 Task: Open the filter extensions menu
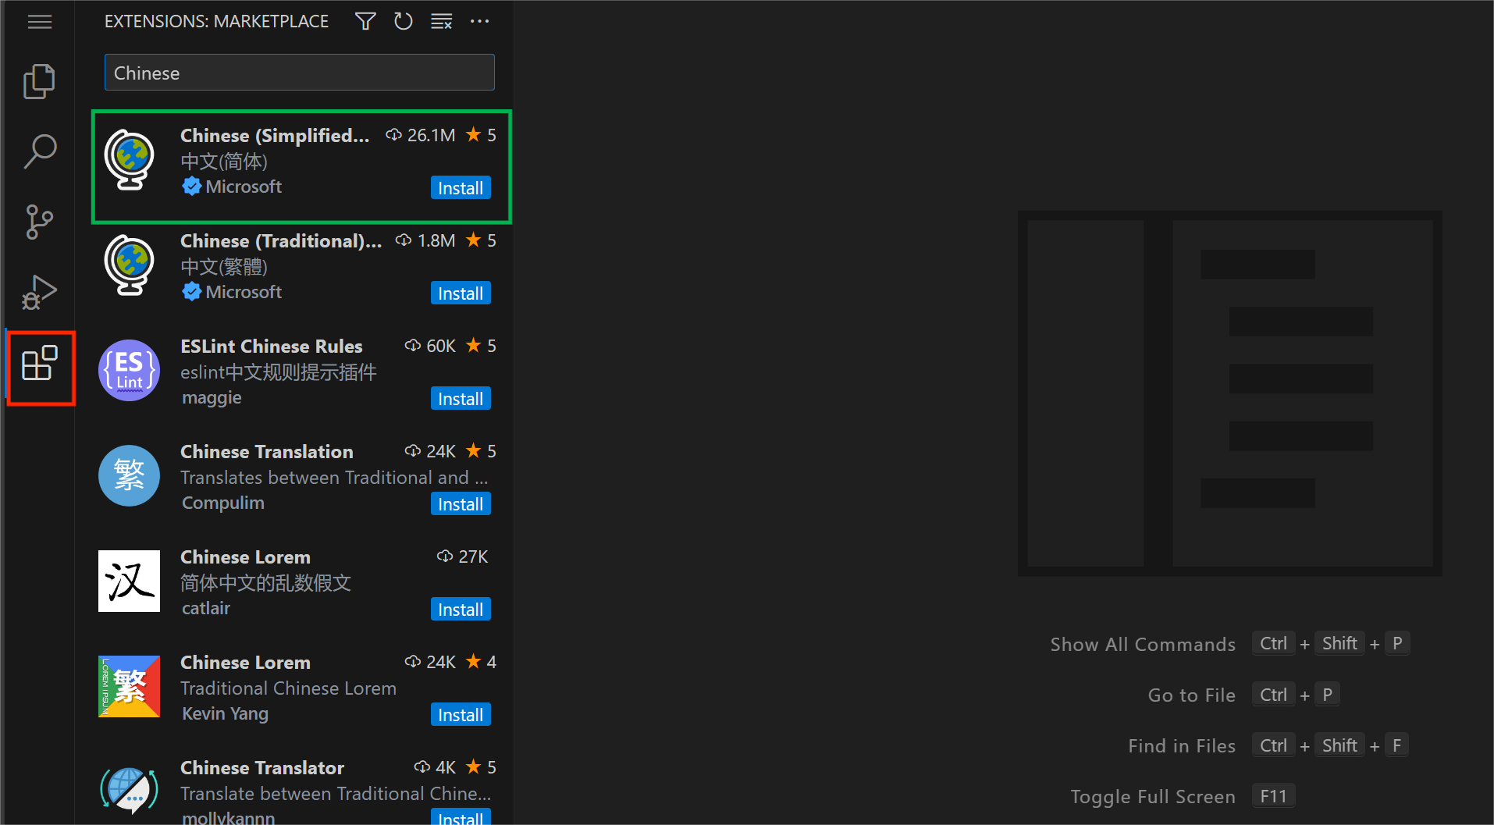tap(365, 21)
